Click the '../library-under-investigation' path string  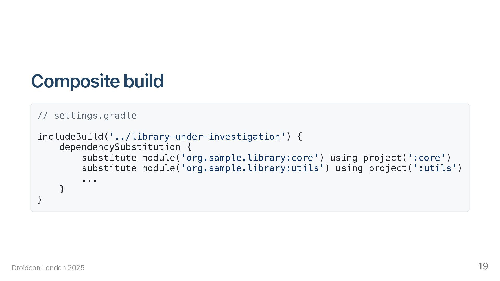[198, 137]
